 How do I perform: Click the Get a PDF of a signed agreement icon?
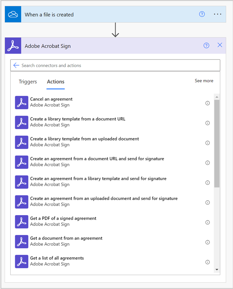[x=22, y=222]
